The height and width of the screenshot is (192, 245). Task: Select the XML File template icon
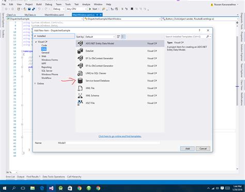(80, 88)
